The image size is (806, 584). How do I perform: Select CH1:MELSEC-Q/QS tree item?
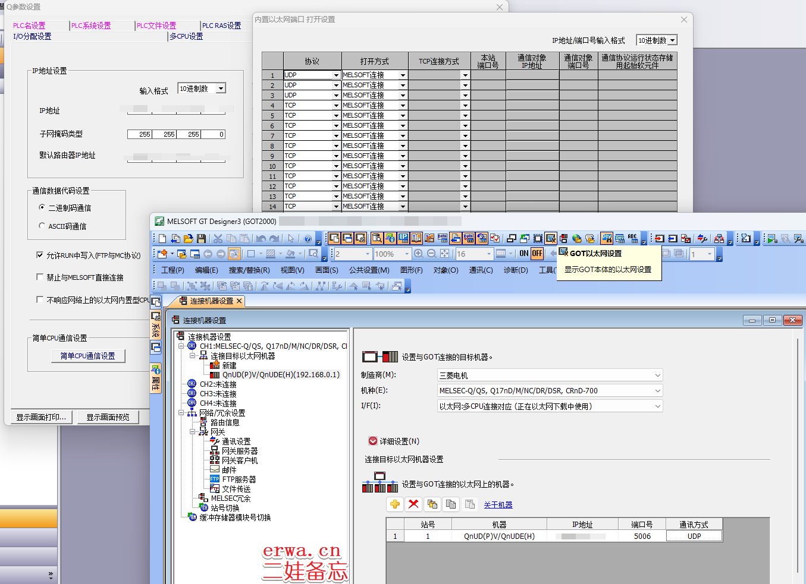pyautogui.click(x=273, y=346)
